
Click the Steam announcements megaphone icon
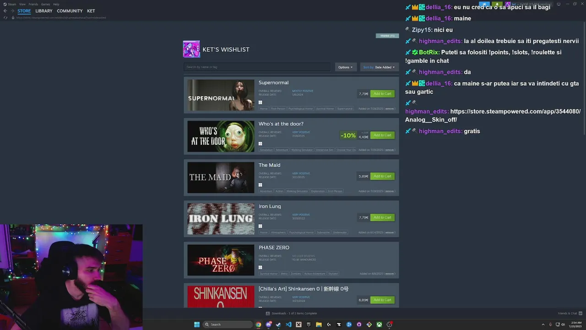click(484, 4)
